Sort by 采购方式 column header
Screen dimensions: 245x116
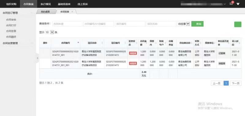198,43
